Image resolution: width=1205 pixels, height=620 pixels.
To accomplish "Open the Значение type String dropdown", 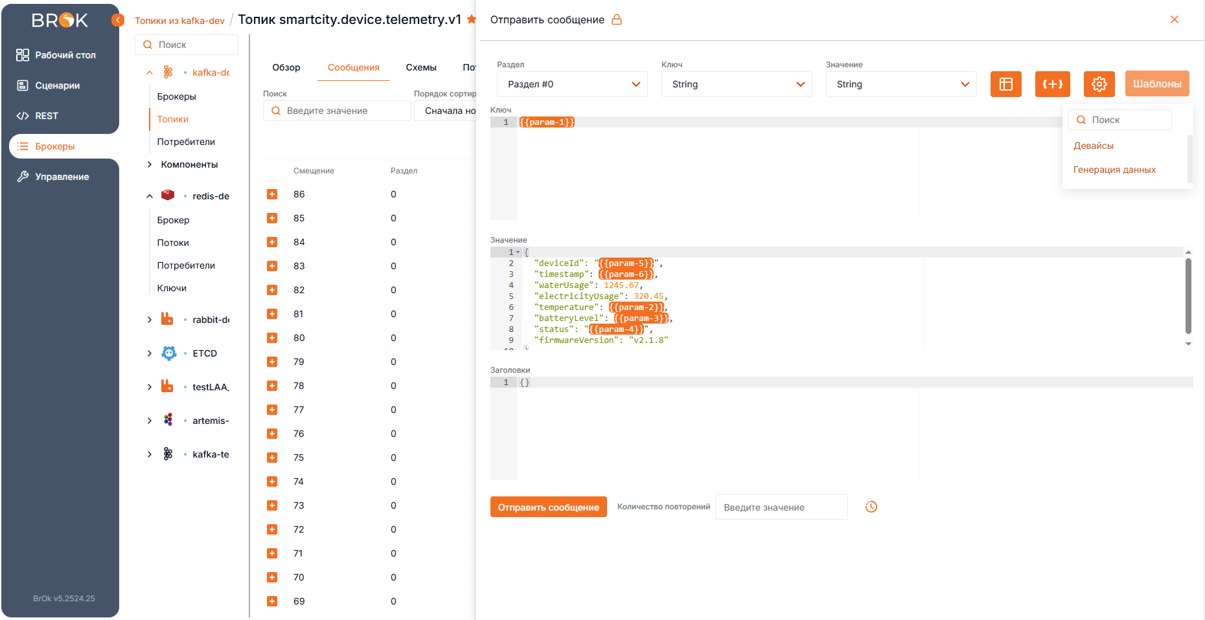I will pos(901,84).
